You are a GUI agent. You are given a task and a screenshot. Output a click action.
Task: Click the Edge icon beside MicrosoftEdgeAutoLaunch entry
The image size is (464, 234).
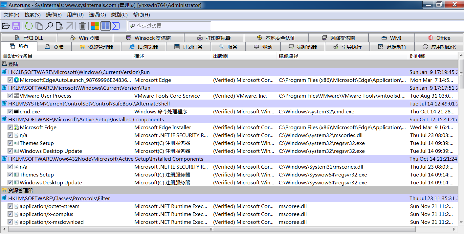[x=16, y=80]
